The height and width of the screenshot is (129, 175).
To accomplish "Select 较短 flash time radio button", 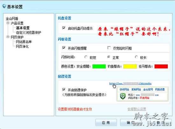I will point(86,57).
